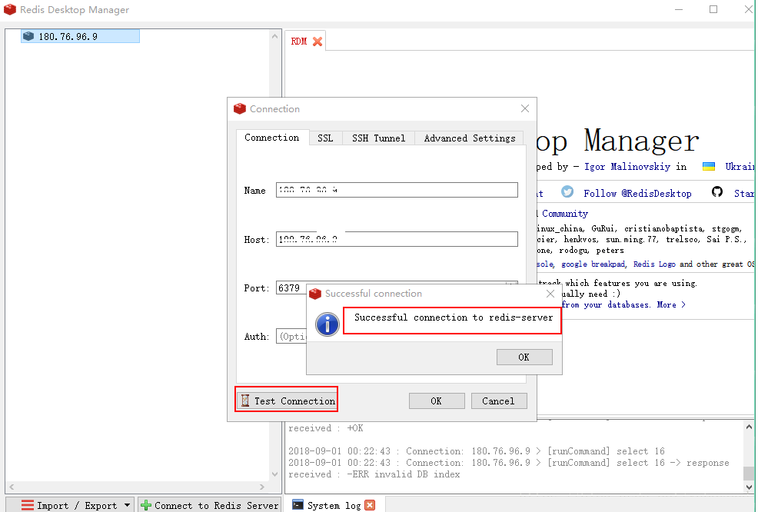Click the blue info icon in popup
This screenshot has height=512, width=758.
327,324
